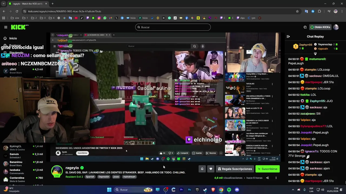Open Discord from the taskbar

(x=237, y=190)
